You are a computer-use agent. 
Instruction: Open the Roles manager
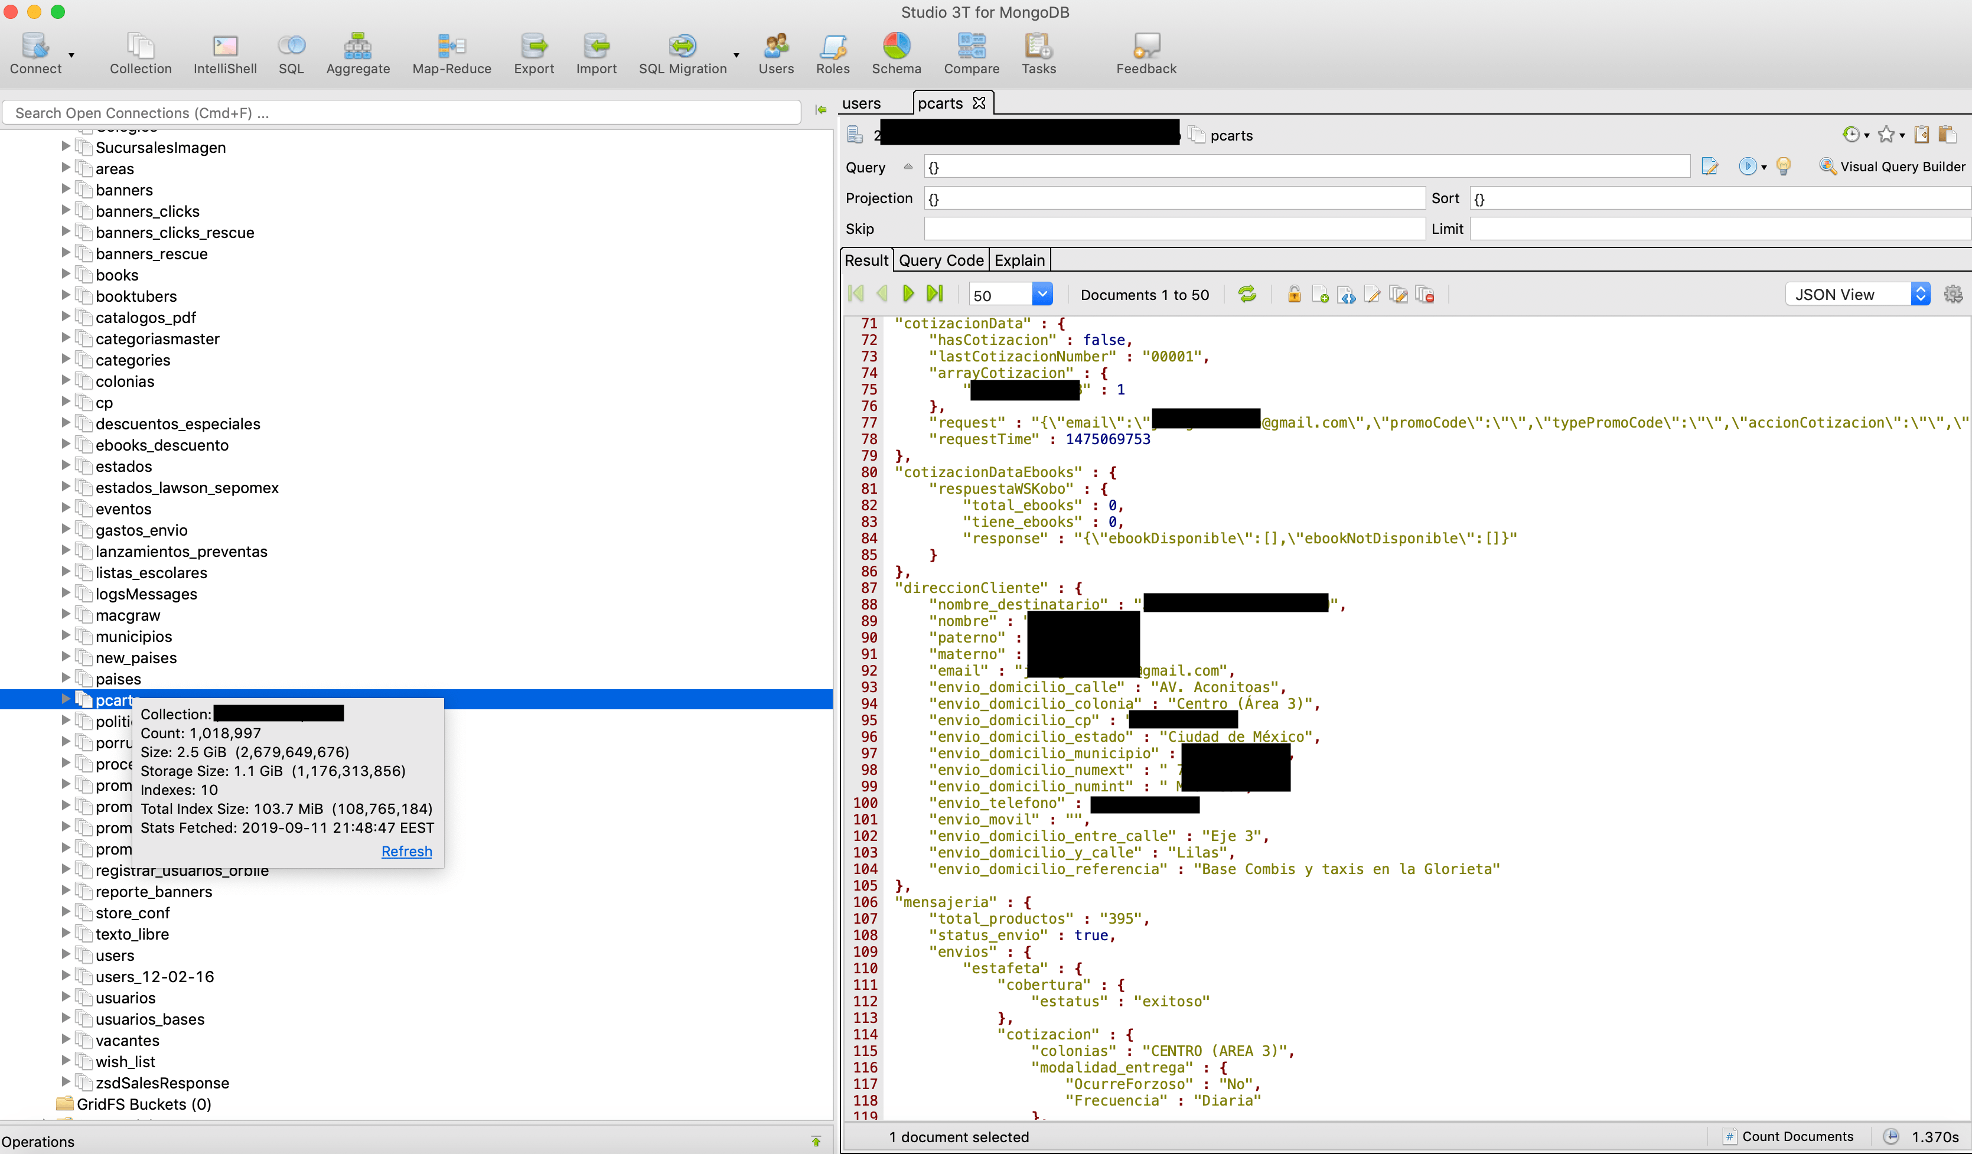point(833,53)
